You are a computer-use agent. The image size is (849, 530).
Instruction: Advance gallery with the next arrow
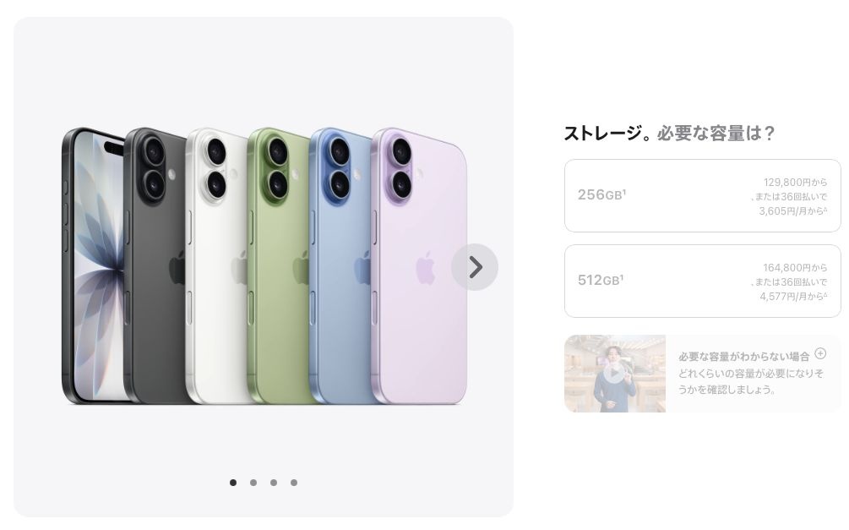click(x=475, y=267)
